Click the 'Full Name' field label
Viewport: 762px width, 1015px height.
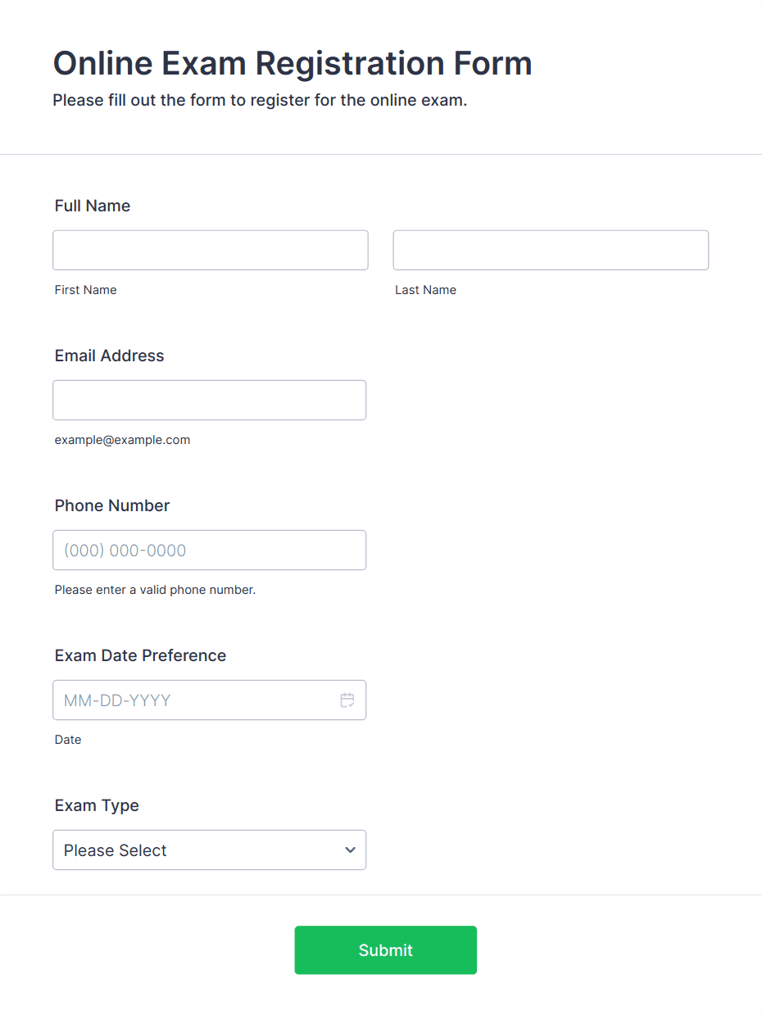[93, 206]
